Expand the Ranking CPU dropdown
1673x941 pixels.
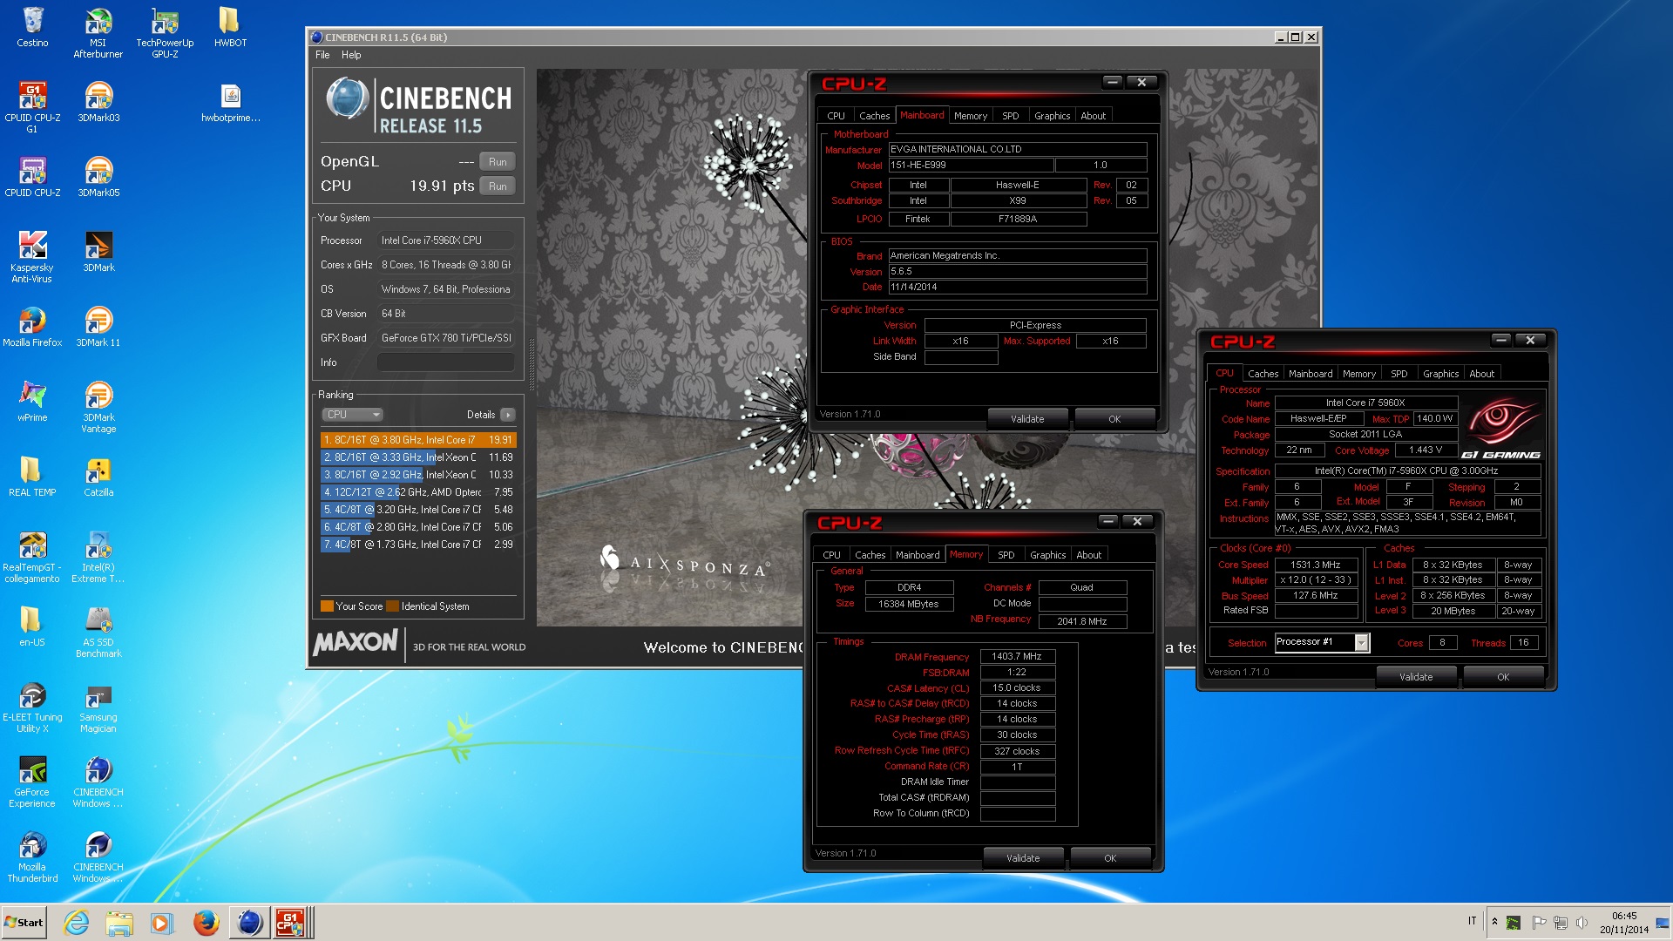(352, 415)
